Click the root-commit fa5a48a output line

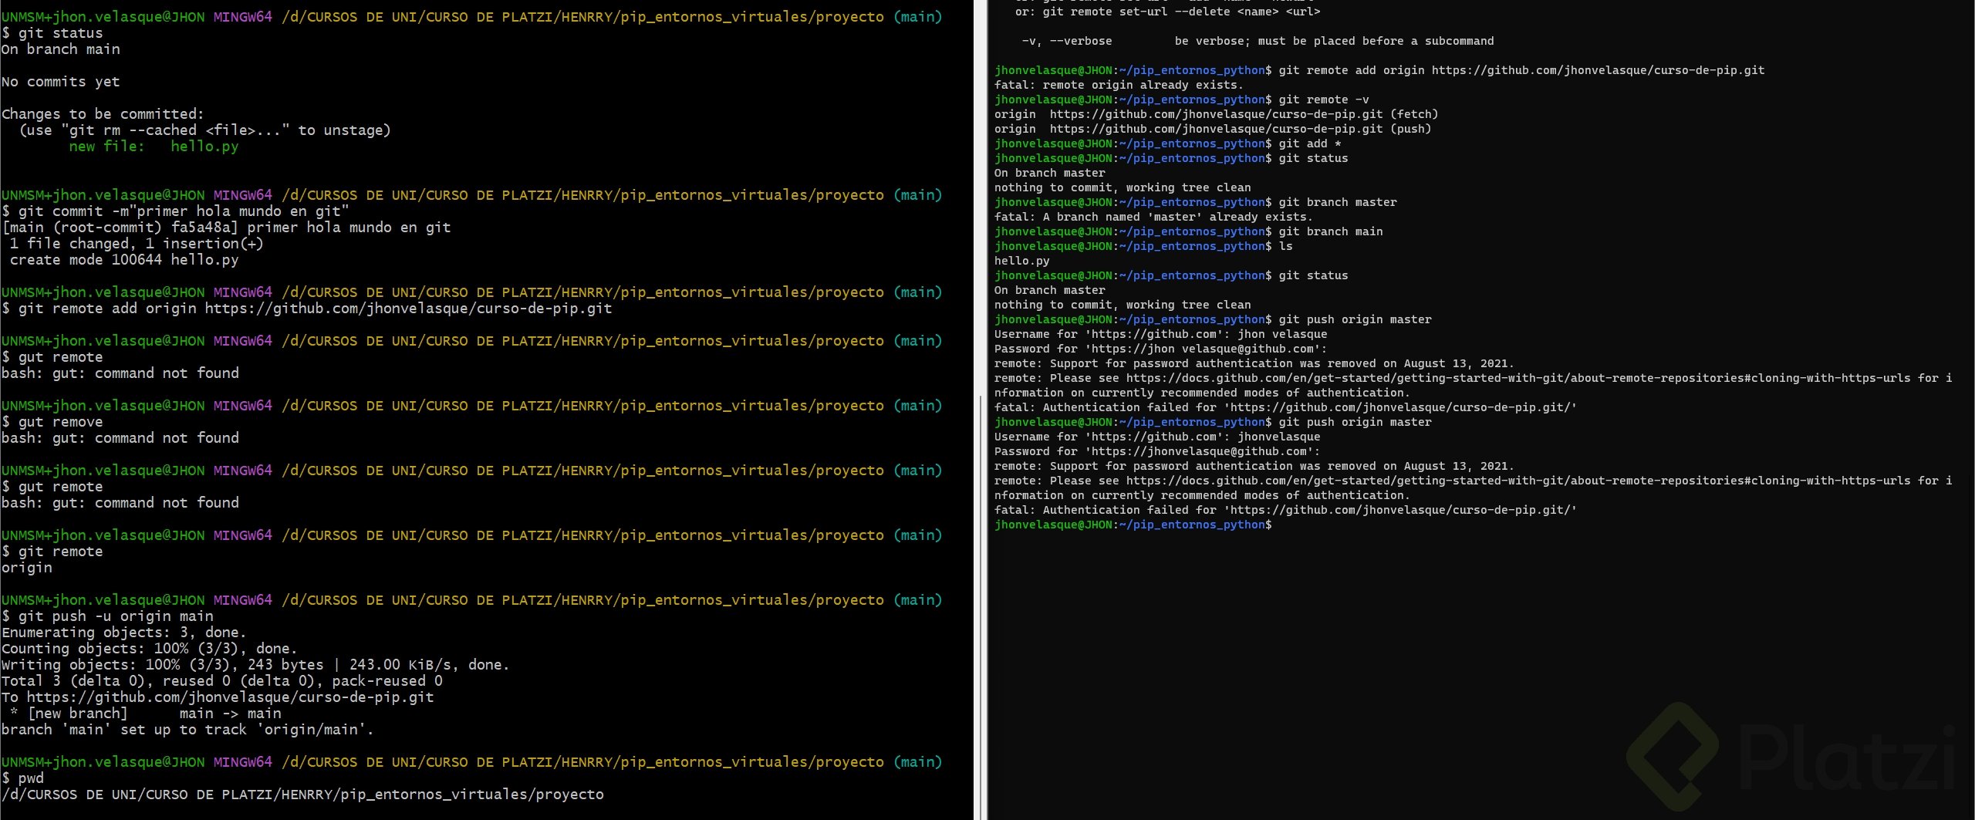tap(227, 228)
